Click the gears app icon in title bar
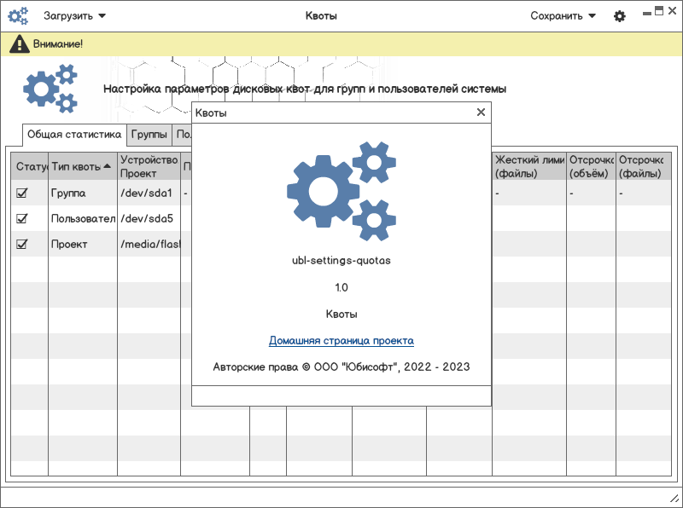Image resolution: width=683 pixels, height=508 pixels. click(18, 16)
